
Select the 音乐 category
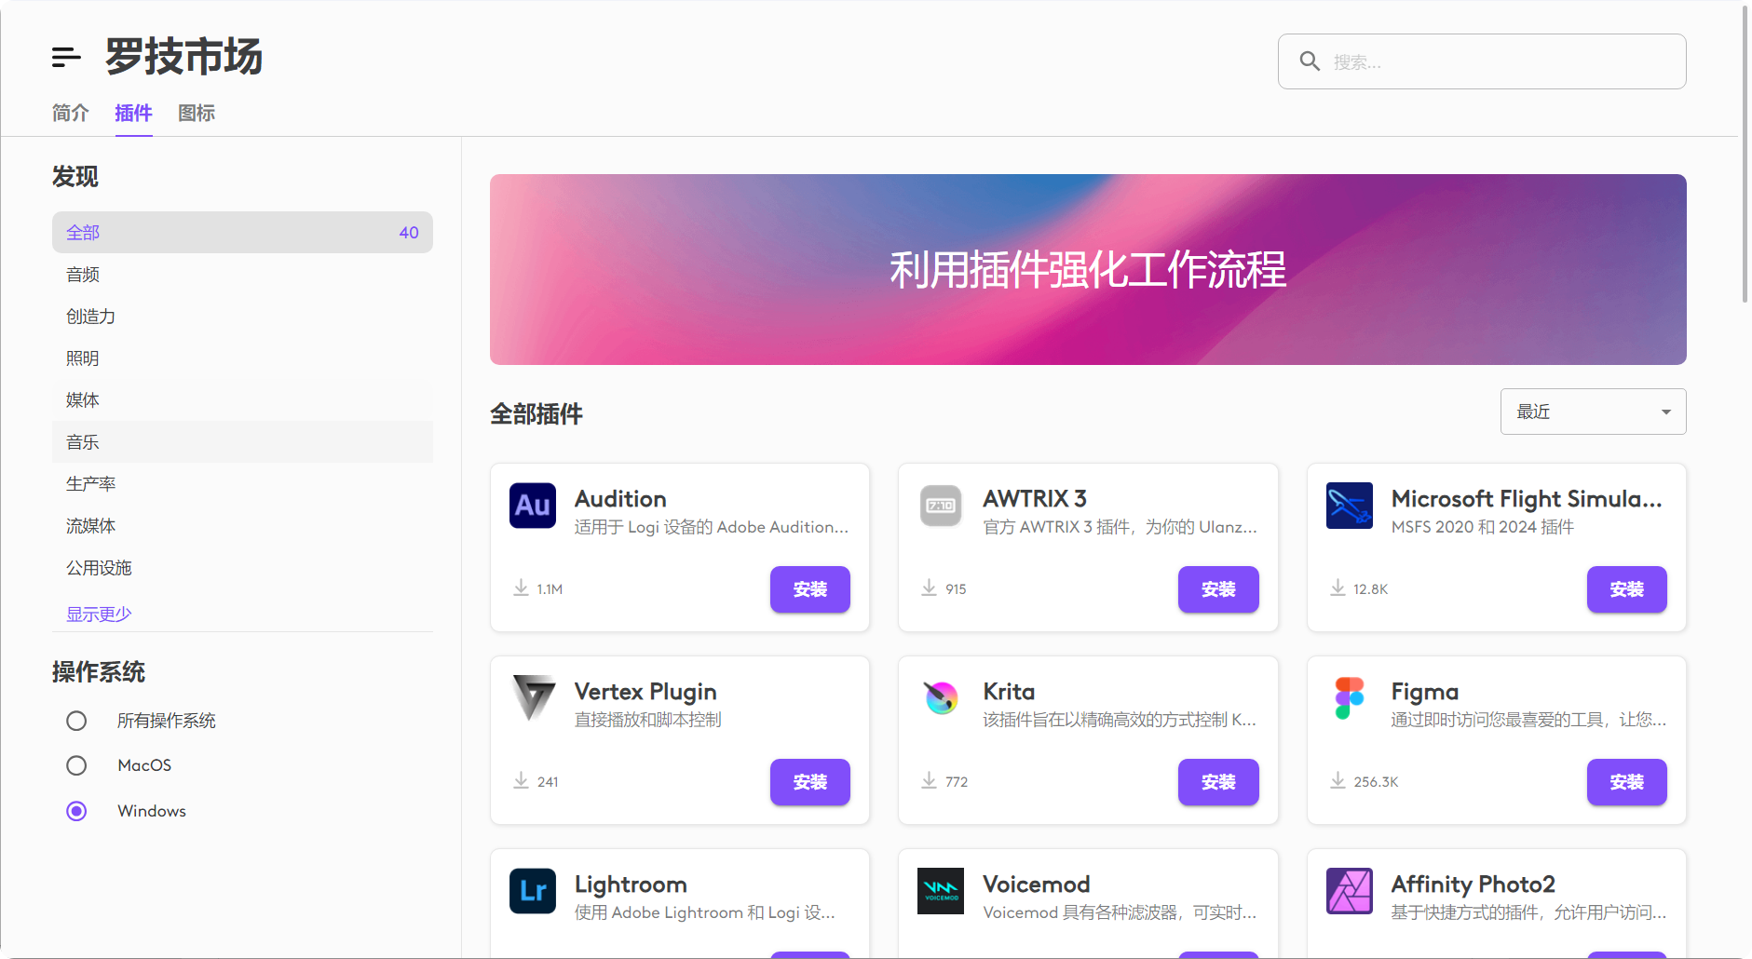pos(242,441)
